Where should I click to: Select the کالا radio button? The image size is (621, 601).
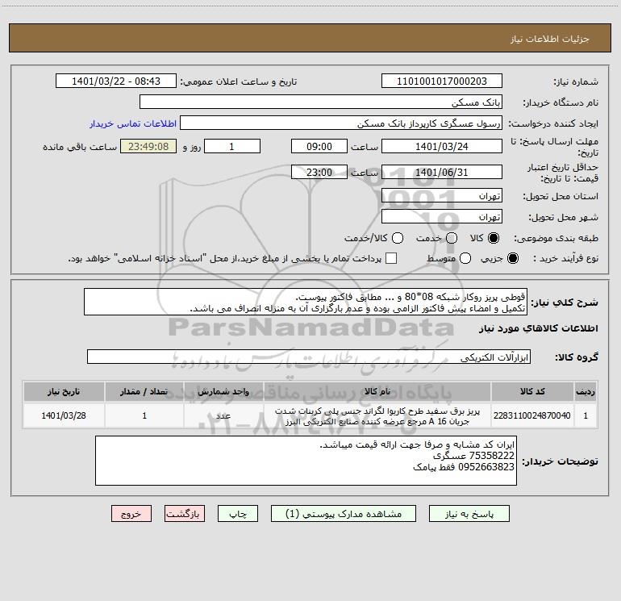tap(494, 238)
